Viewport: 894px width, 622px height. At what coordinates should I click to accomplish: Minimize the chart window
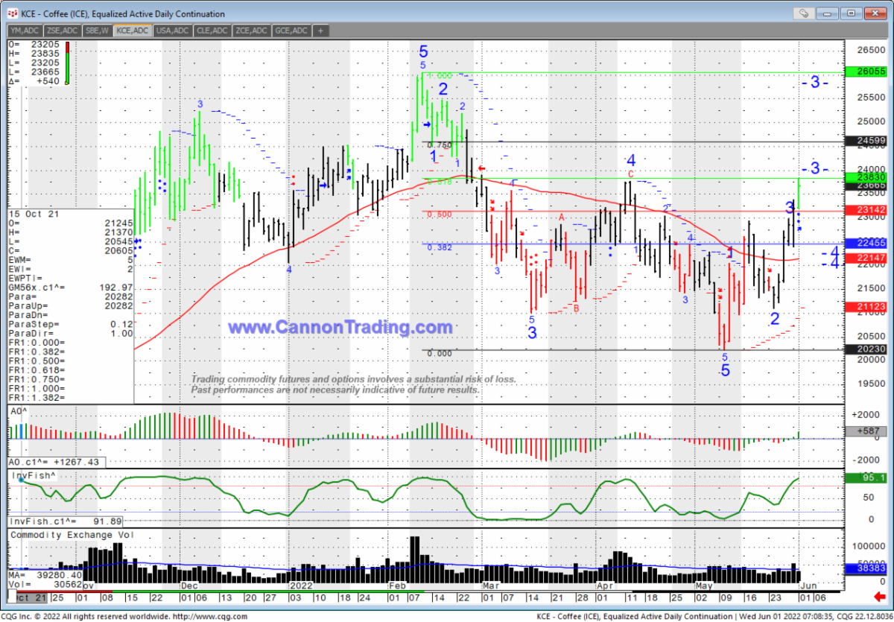tap(829, 13)
